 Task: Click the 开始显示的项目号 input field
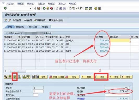(39, 91)
